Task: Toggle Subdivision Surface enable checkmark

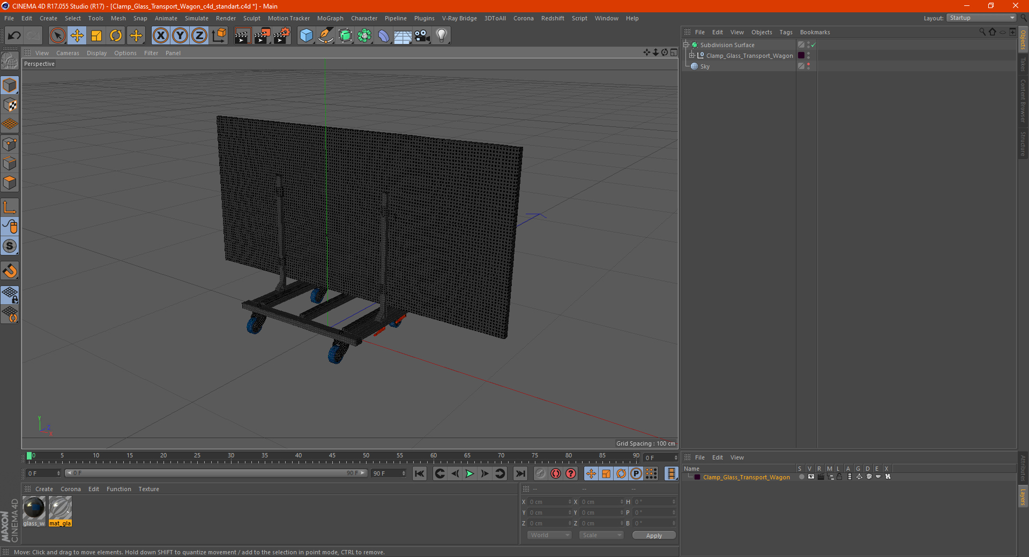Action: 813,45
